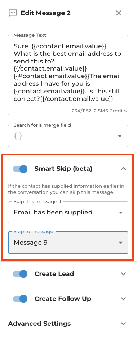Close the Edit Message 2 panel
The height and width of the screenshot is (338, 137).
tap(119, 13)
